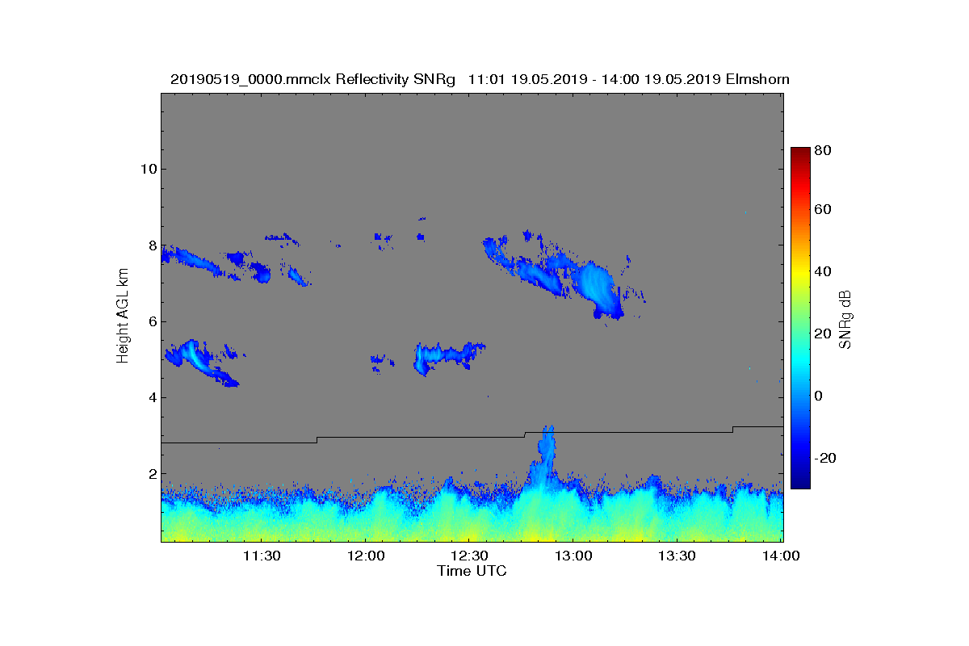This screenshot has height=646, width=969.
Task: Click the colorbar value 80
Action: [824, 149]
